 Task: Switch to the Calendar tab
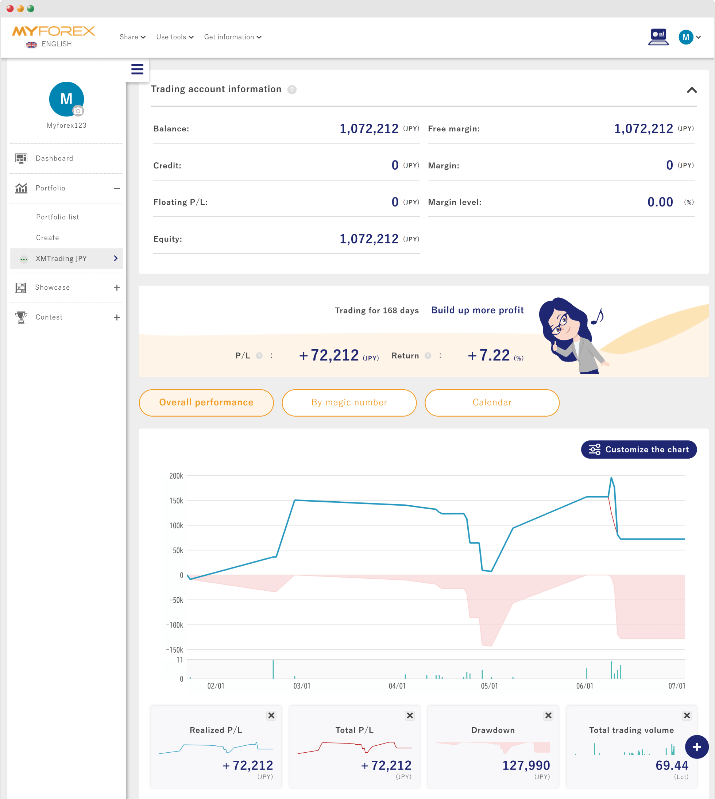click(x=492, y=403)
